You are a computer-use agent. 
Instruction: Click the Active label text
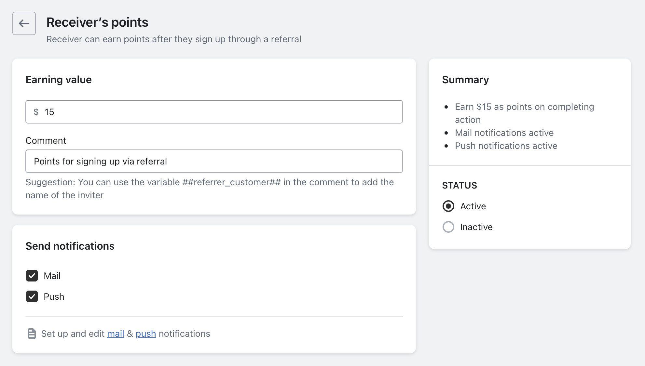point(473,206)
